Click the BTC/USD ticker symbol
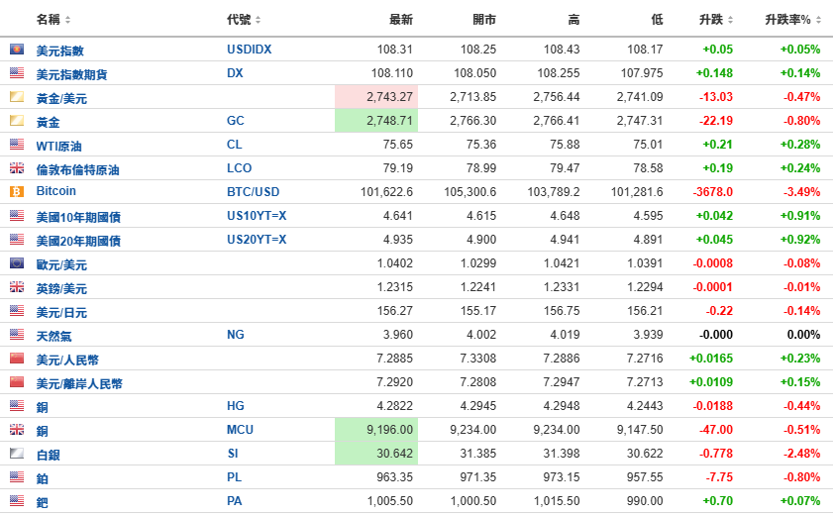 point(254,192)
